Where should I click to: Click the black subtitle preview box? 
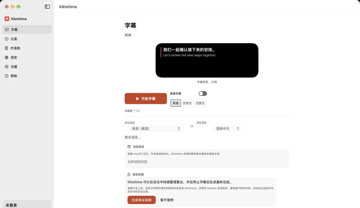pos(207,60)
